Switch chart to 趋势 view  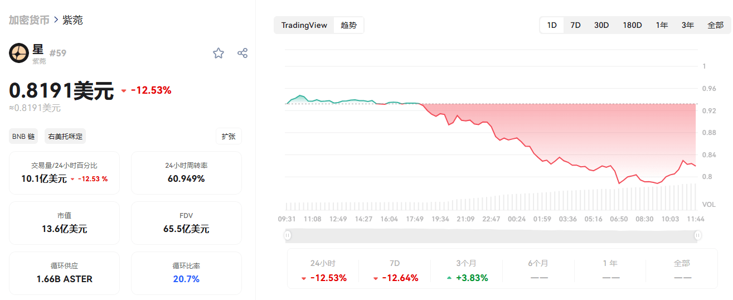tap(349, 25)
